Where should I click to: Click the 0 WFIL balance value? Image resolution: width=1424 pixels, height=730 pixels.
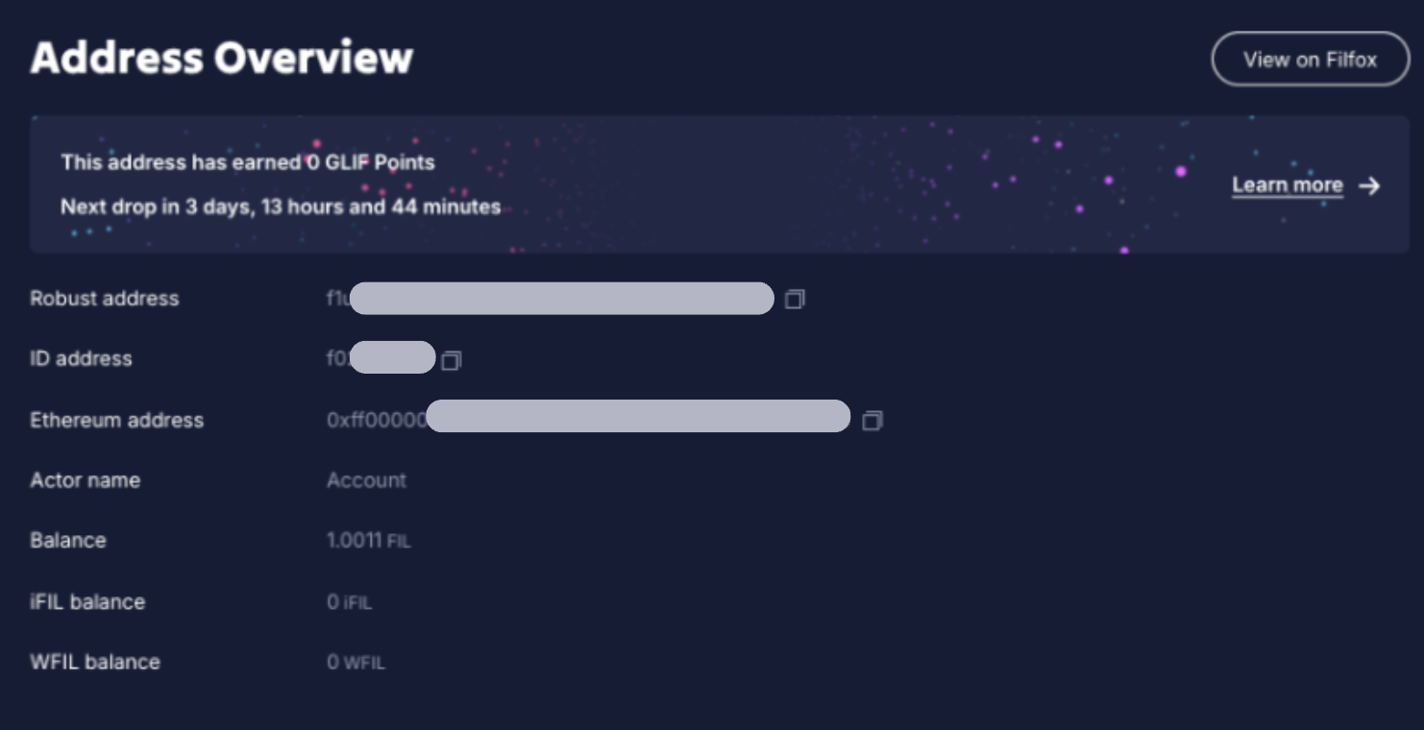pos(356,663)
